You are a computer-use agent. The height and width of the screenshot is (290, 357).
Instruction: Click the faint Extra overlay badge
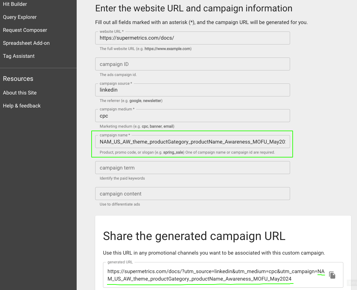[352, 283]
